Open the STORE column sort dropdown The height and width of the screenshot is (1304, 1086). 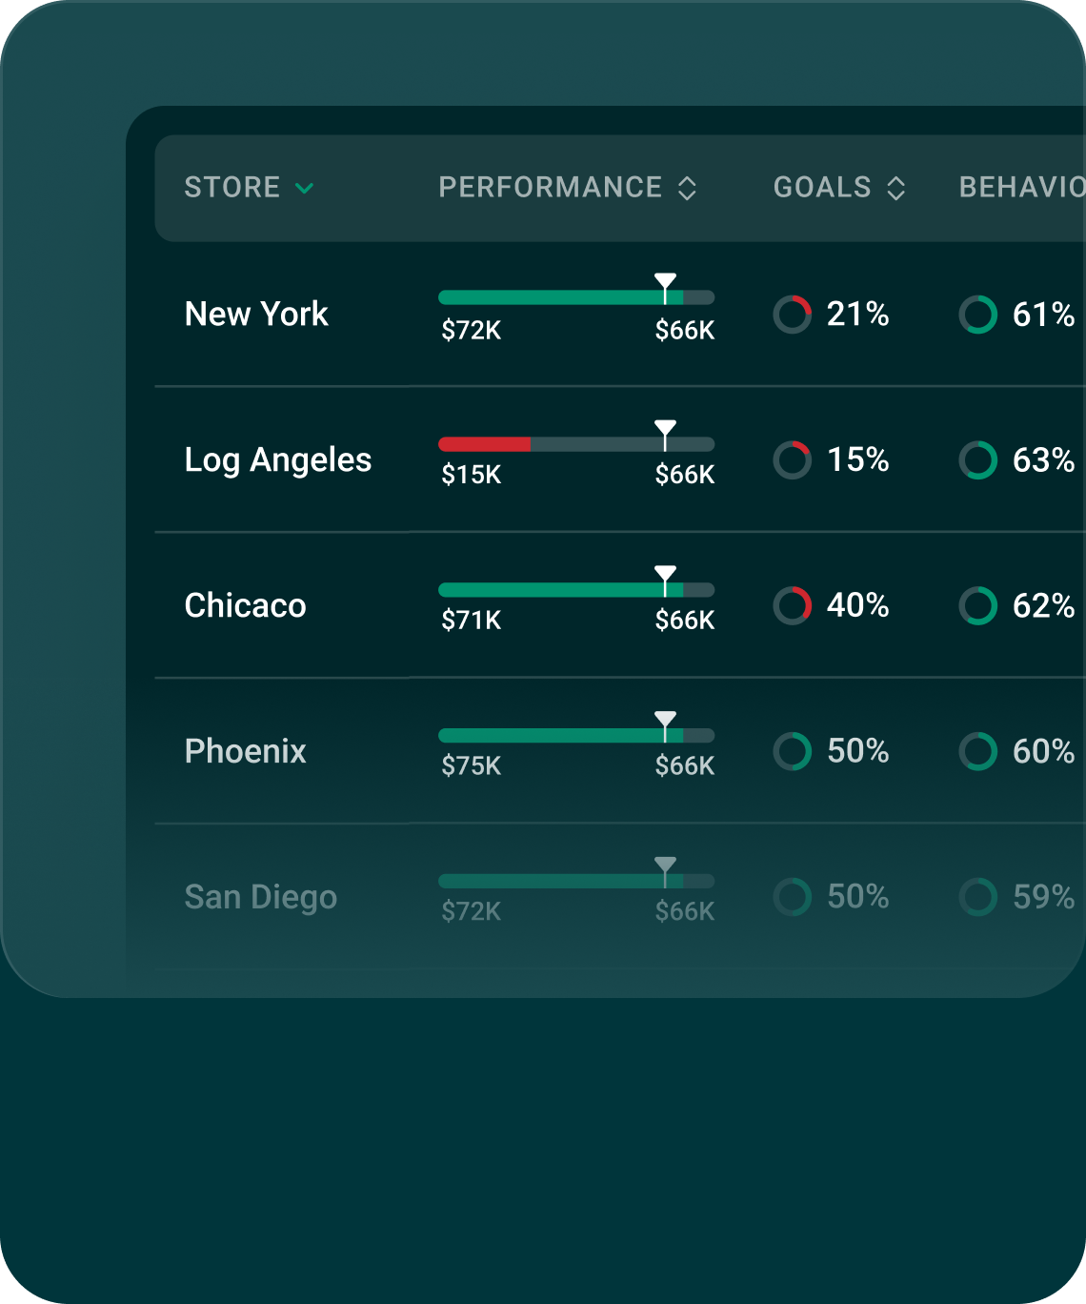coord(303,189)
